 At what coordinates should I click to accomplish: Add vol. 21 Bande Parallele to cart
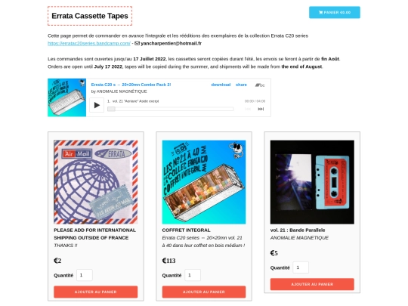point(312,284)
